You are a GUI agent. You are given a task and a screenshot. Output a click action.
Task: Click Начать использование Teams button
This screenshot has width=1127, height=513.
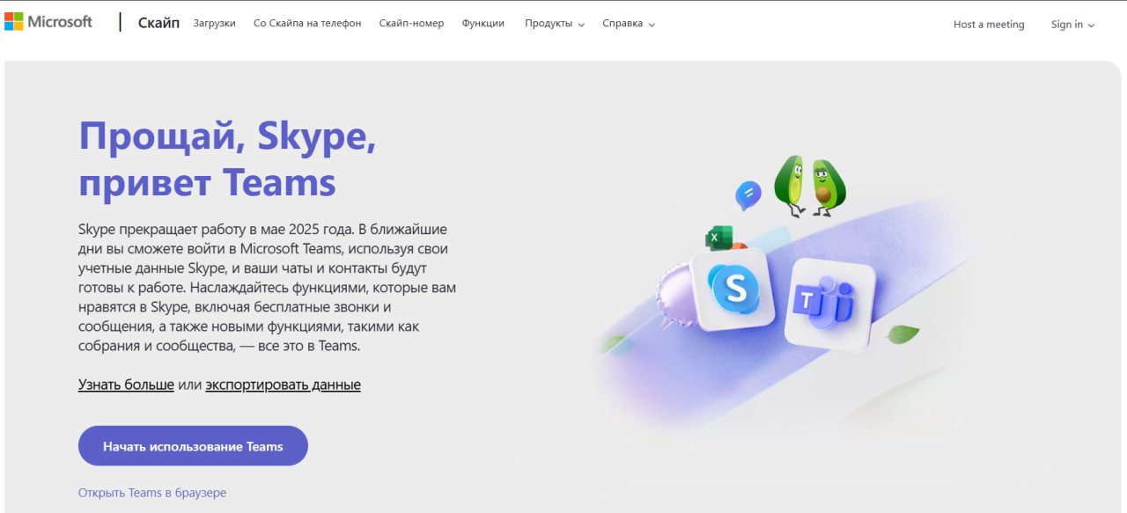pos(193,446)
